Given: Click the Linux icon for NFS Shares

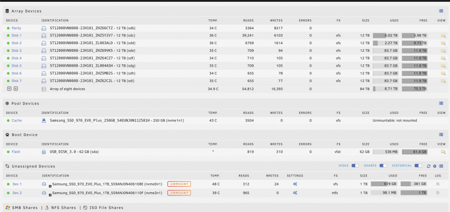Looking at the screenshot, I should click(x=47, y=207).
